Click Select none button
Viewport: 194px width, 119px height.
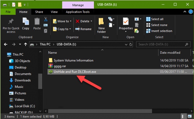point(157,25)
